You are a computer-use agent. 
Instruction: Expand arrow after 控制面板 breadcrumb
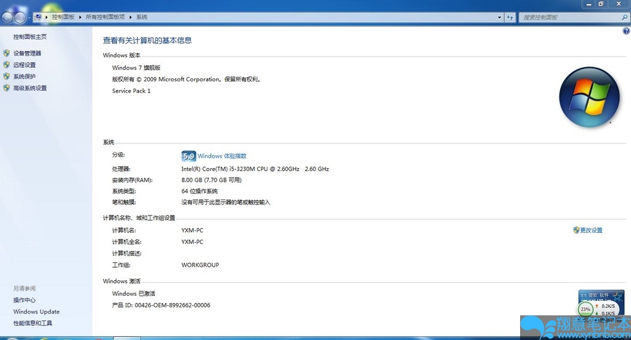[80, 17]
